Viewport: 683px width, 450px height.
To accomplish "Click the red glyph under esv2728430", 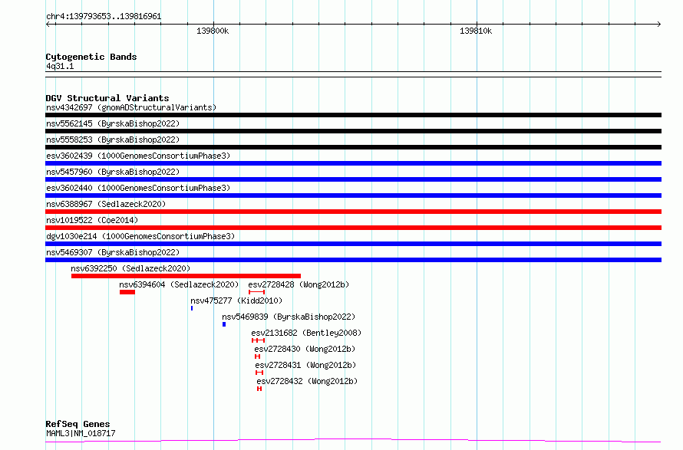I will [257, 356].
